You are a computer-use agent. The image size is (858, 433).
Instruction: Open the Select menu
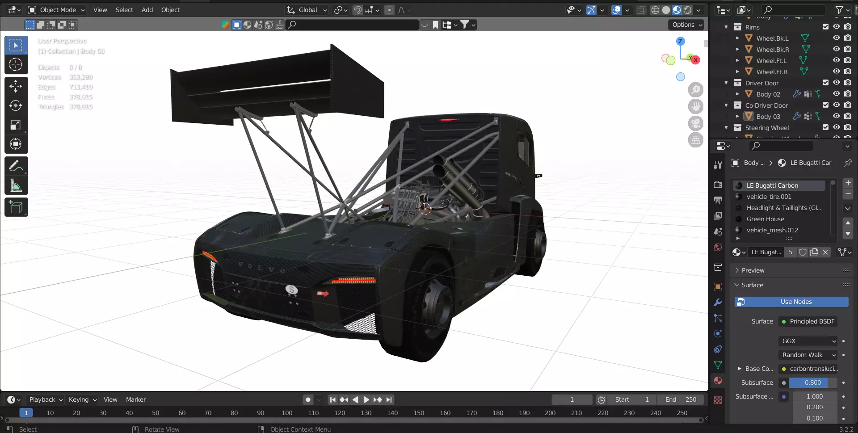click(x=124, y=10)
